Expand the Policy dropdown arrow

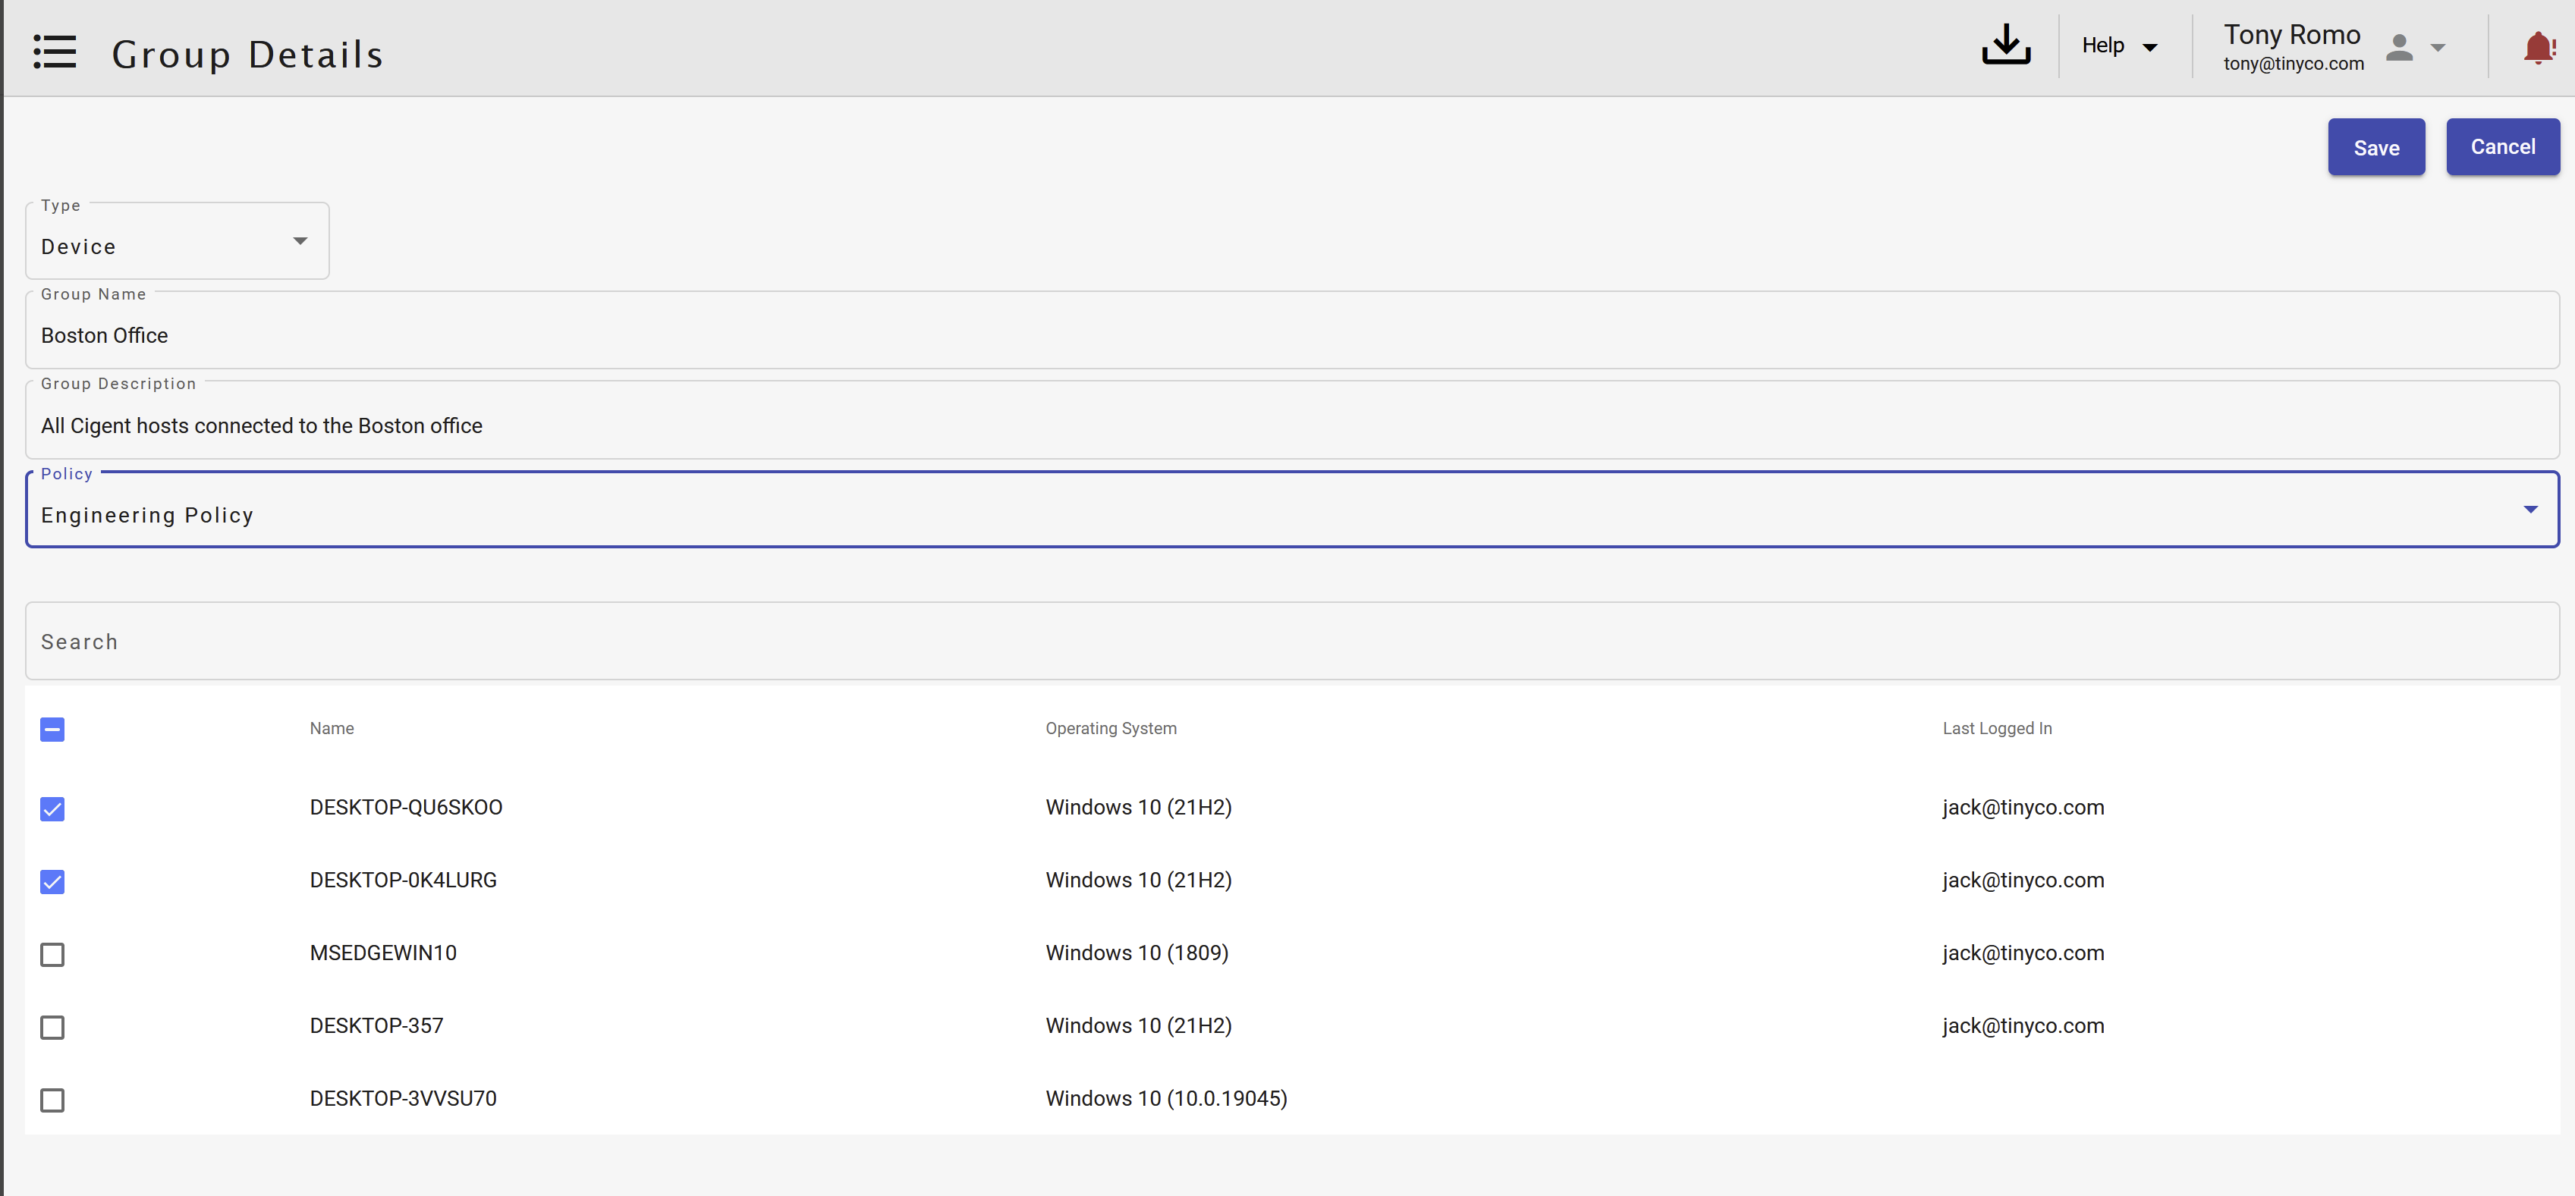[x=2530, y=510]
